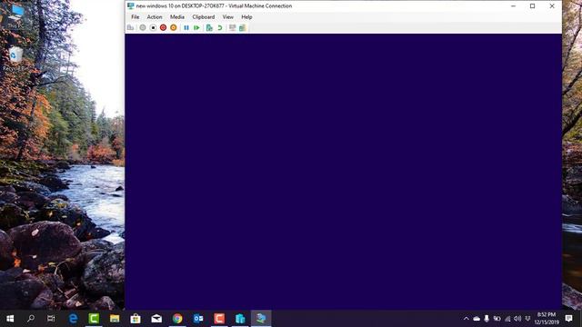Screen dimensions: 582x327
Task: Open the View menu
Action: click(228, 17)
